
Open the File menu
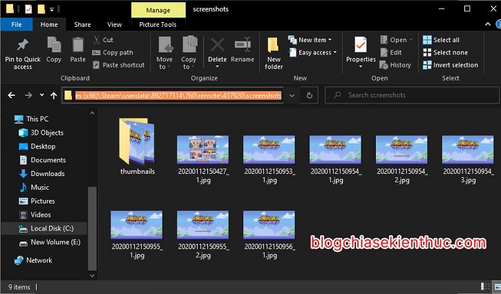point(17,25)
